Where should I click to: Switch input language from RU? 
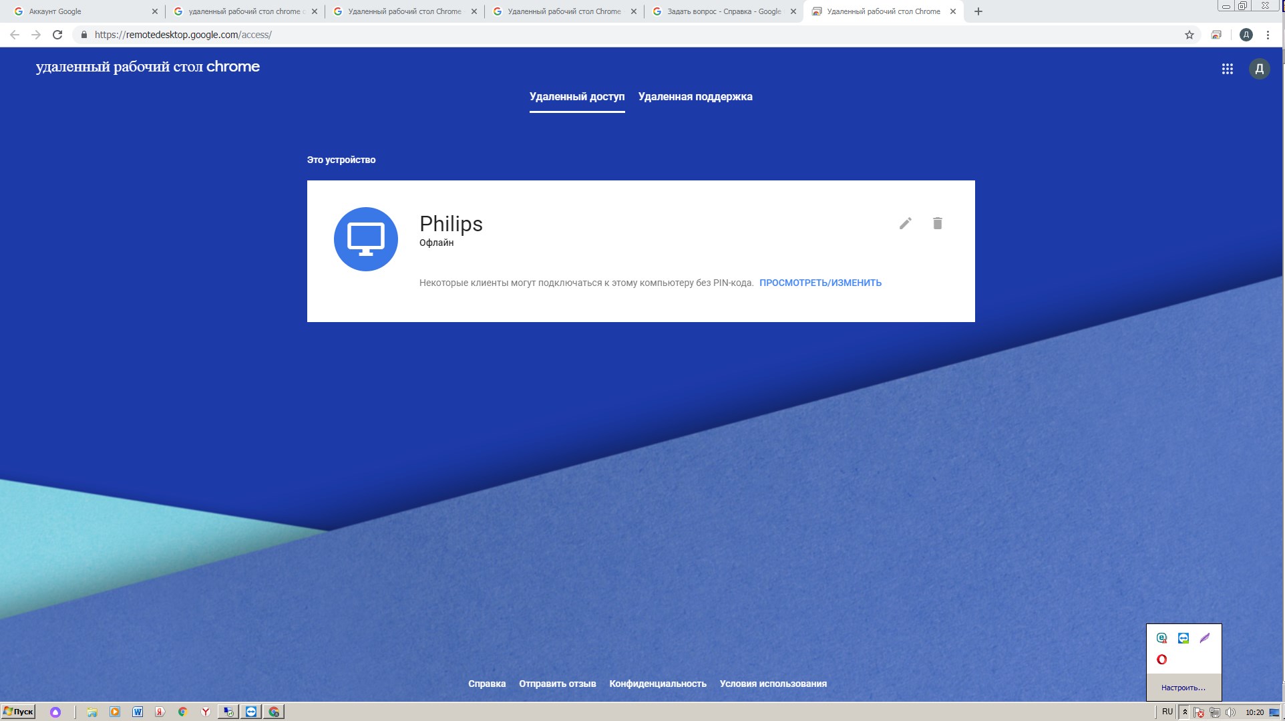pyautogui.click(x=1167, y=712)
